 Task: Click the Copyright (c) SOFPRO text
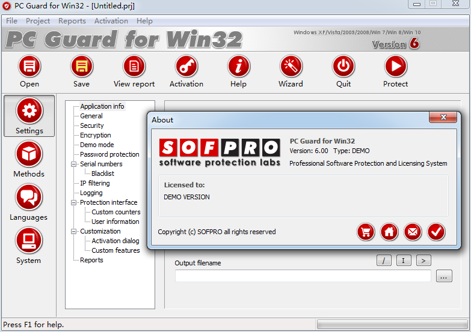tap(217, 232)
